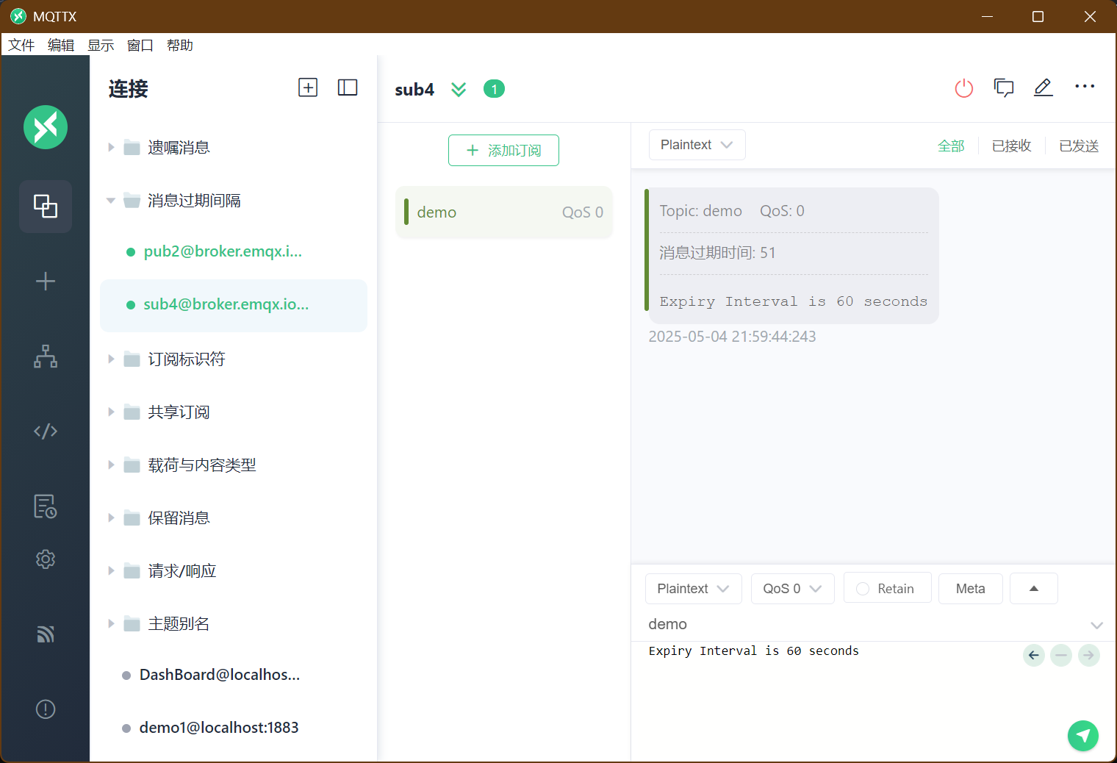Open the topic history dropdown chevron
This screenshot has height=763, width=1117.
tap(1096, 625)
